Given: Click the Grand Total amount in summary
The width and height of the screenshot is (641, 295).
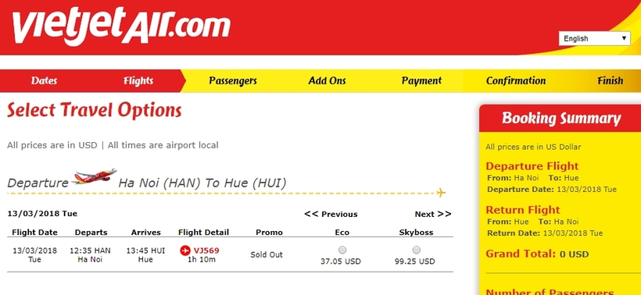Looking at the screenshot, I should (x=574, y=254).
